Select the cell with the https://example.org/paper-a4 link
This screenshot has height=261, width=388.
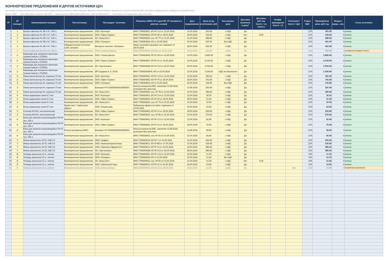[159, 46]
